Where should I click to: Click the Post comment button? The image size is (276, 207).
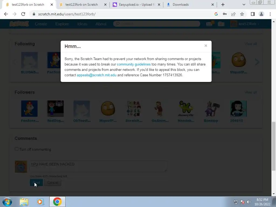pyautogui.click(x=36, y=182)
